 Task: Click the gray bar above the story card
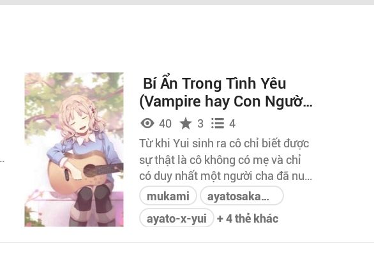point(187,3)
